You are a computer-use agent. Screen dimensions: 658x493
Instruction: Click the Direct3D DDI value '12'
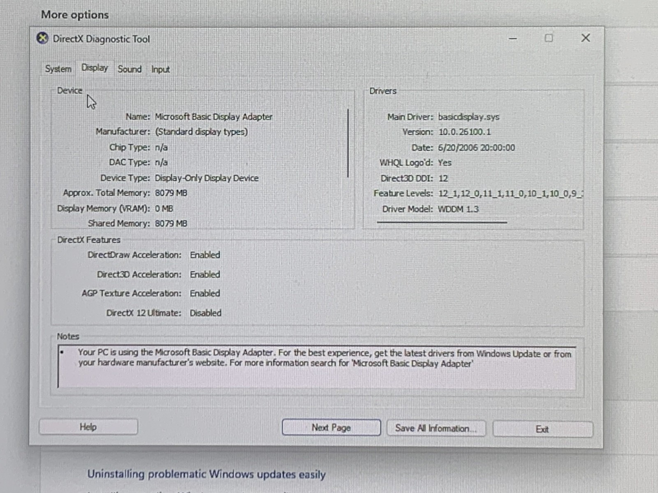point(443,178)
